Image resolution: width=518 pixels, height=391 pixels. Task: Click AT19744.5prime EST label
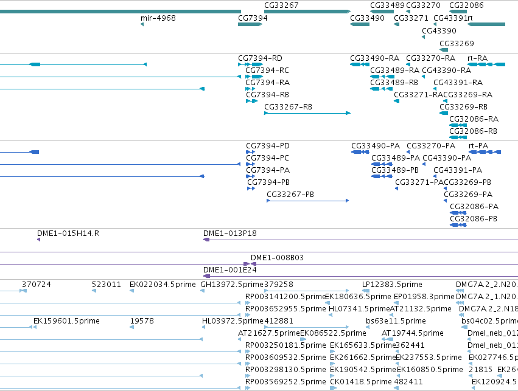pyautogui.click(x=412, y=333)
